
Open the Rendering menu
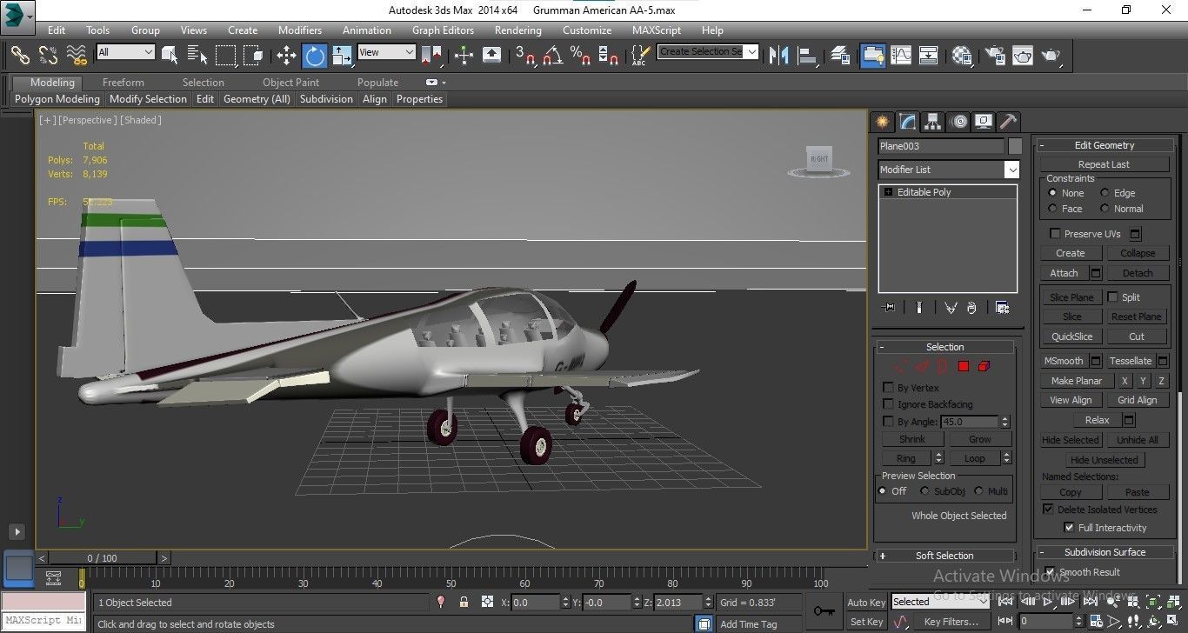(517, 30)
